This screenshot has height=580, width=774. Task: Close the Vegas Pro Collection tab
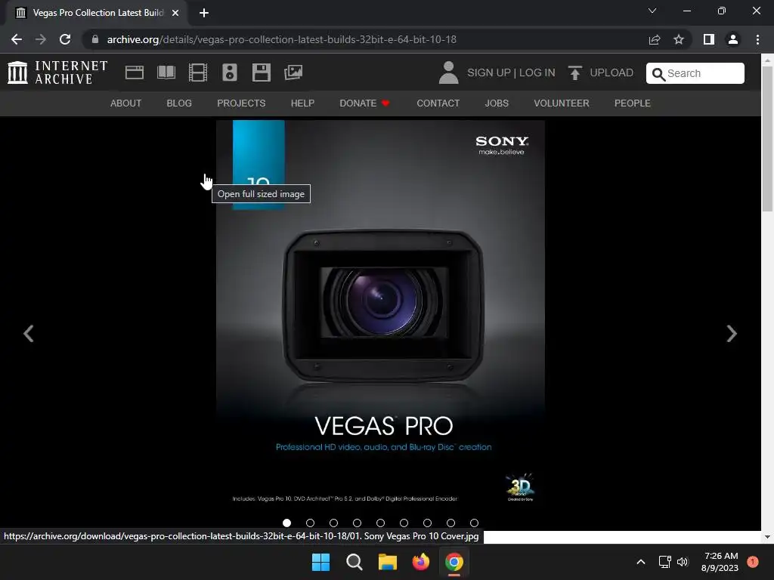pos(175,13)
